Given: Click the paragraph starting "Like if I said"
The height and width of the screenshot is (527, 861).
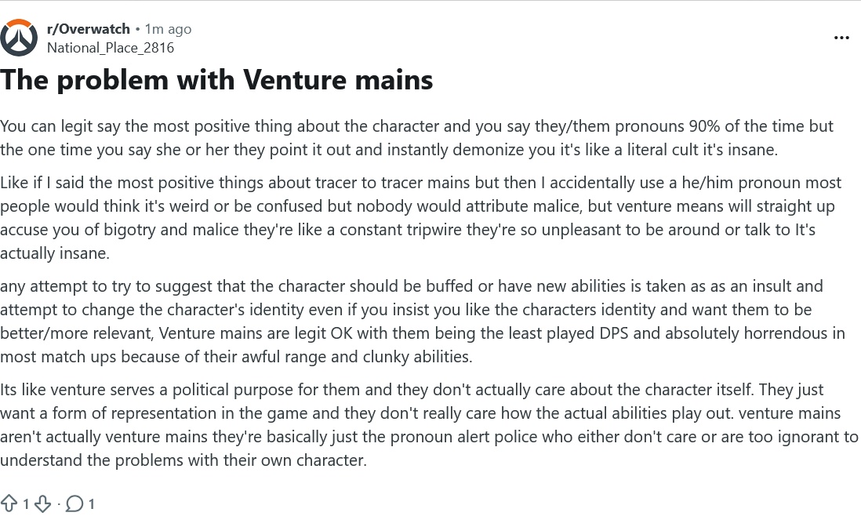Looking at the screenshot, I should pos(420,218).
